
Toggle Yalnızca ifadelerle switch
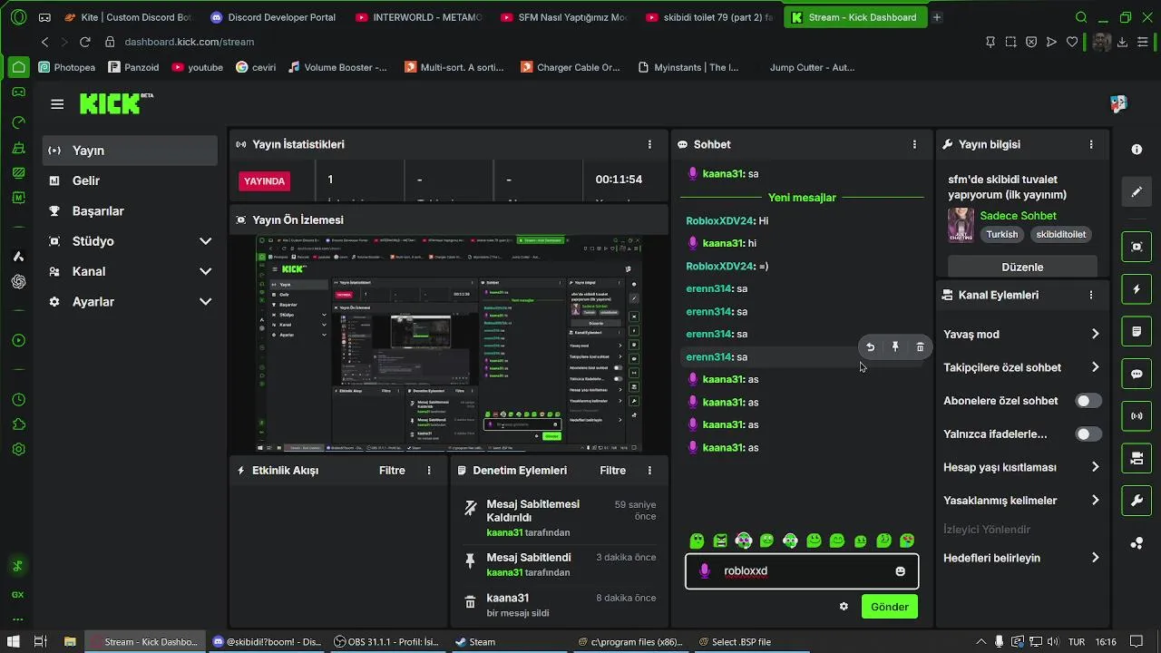point(1088,434)
